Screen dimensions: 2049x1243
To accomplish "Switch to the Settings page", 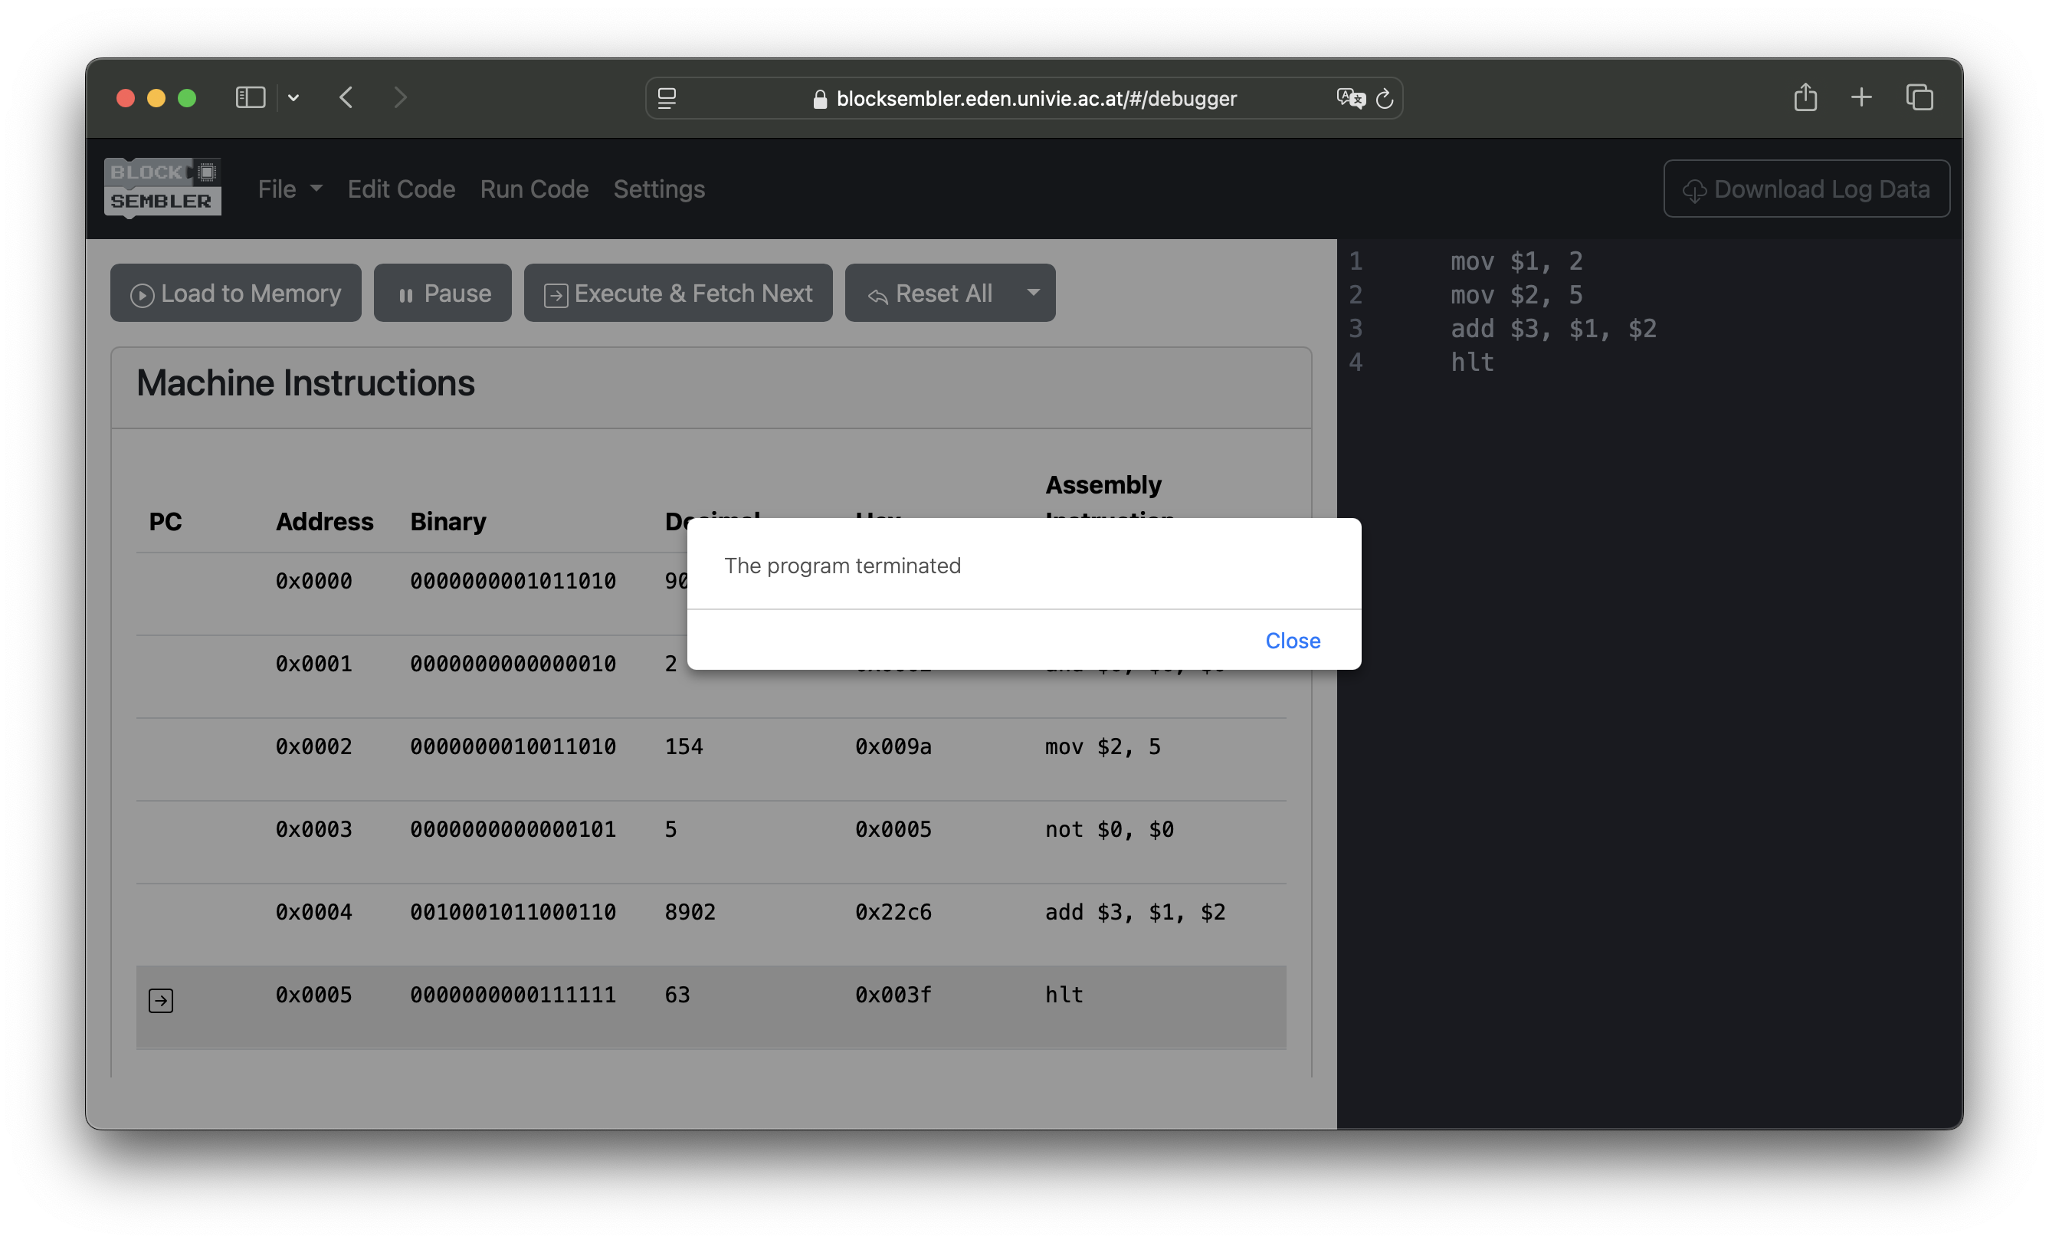I will (x=659, y=189).
